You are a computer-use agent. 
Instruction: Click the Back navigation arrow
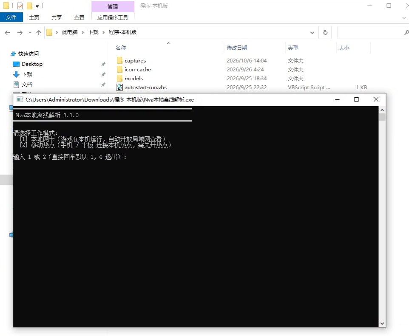7,33
